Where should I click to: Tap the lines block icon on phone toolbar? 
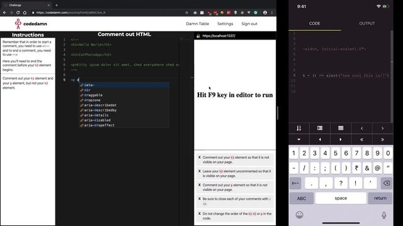coord(341,128)
